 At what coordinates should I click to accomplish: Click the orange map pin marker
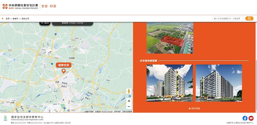[x=63, y=71]
